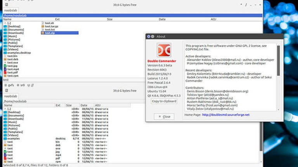Select the test.pdf document icon in upper panel
The width and height of the screenshot is (298, 167).
(5, 73)
